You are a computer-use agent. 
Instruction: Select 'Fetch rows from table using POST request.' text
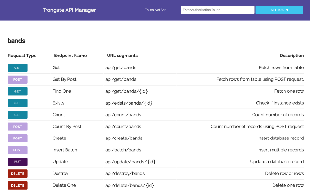[x=260, y=79]
